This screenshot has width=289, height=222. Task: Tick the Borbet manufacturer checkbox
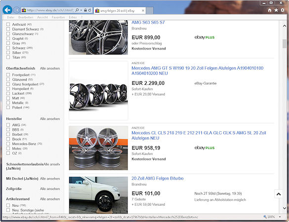pyautogui.click(x=8, y=134)
